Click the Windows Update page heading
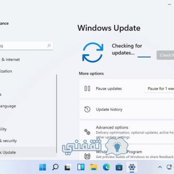 [109, 28]
